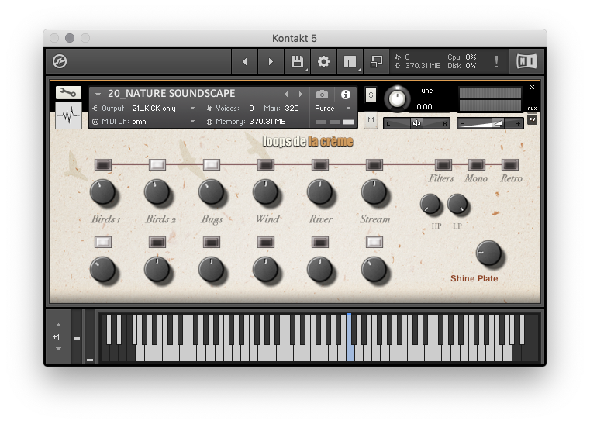The height and width of the screenshot is (424, 590).
Task: Click the Shine Plate reverb knob
Action: (x=488, y=253)
